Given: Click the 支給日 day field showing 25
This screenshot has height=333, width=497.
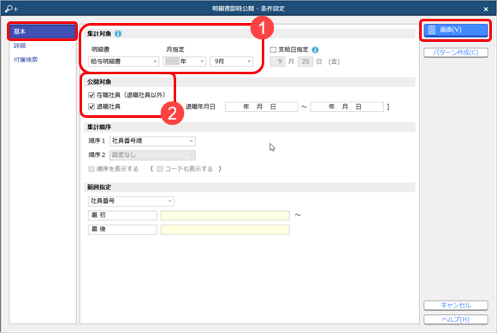Looking at the screenshot, I should [305, 61].
